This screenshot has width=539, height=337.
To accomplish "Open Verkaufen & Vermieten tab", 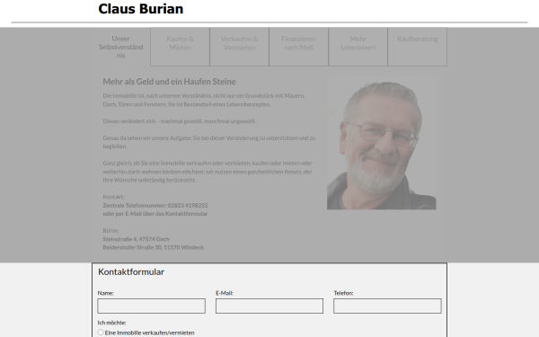I will (239, 47).
